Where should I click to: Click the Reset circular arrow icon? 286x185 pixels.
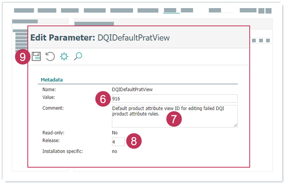(50, 57)
